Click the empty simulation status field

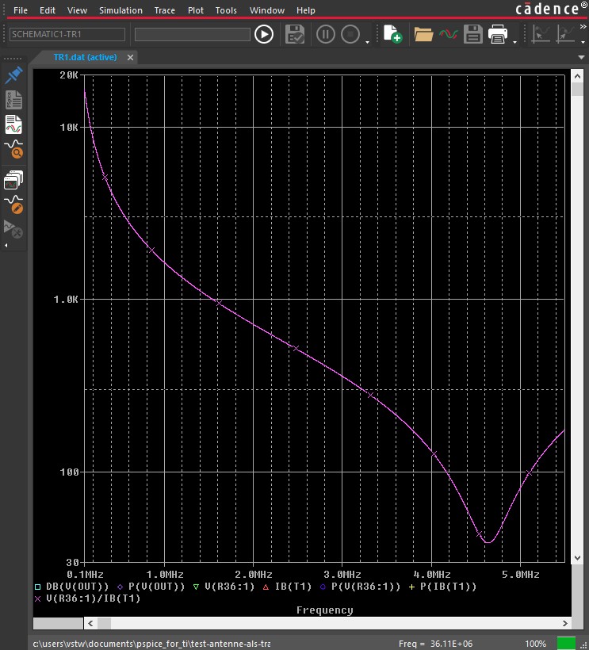point(193,34)
